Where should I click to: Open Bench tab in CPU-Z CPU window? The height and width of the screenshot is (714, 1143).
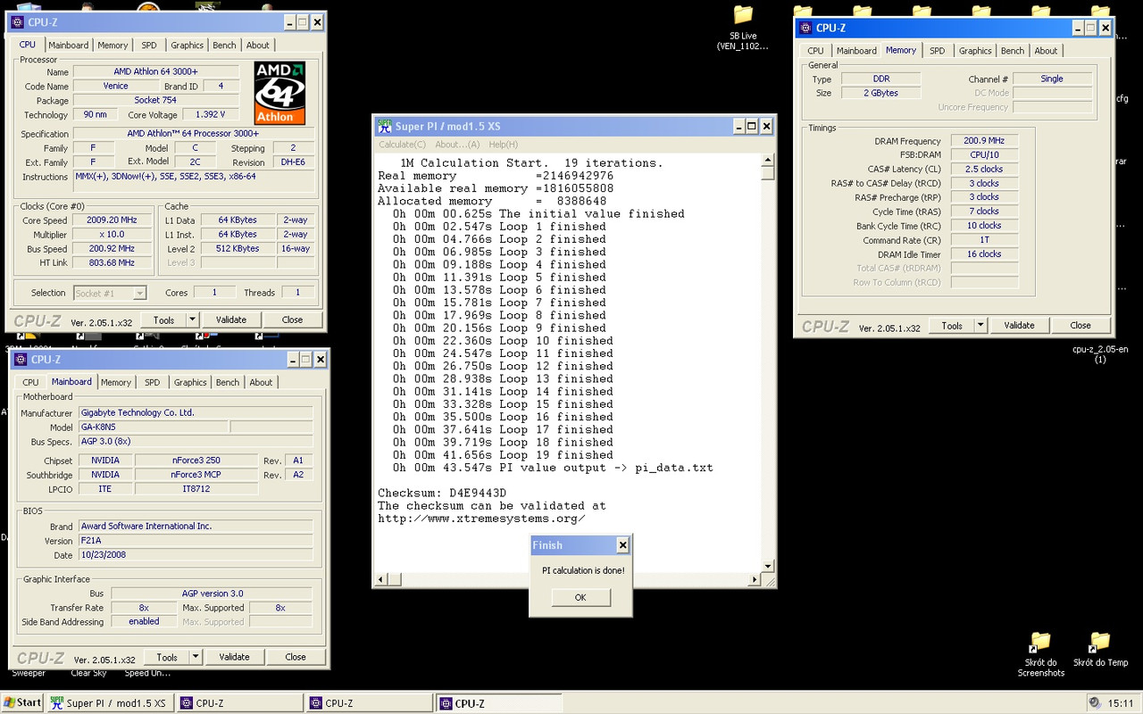click(224, 46)
